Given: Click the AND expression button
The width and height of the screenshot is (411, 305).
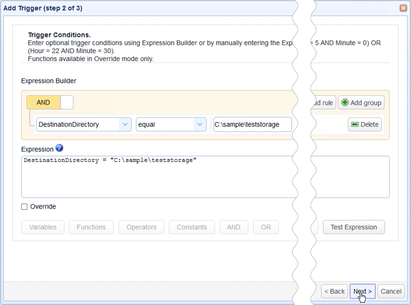Looking at the screenshot, I should pos(234,227).
